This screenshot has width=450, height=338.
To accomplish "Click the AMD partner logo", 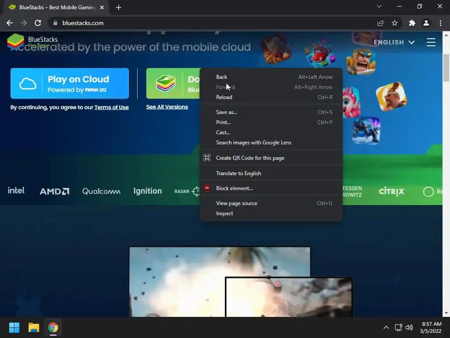I will click(x=54, y=191).
